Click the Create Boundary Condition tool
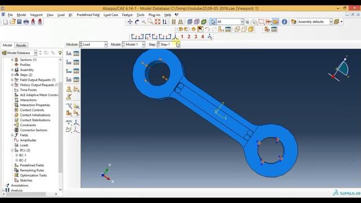 click(69, 62)
